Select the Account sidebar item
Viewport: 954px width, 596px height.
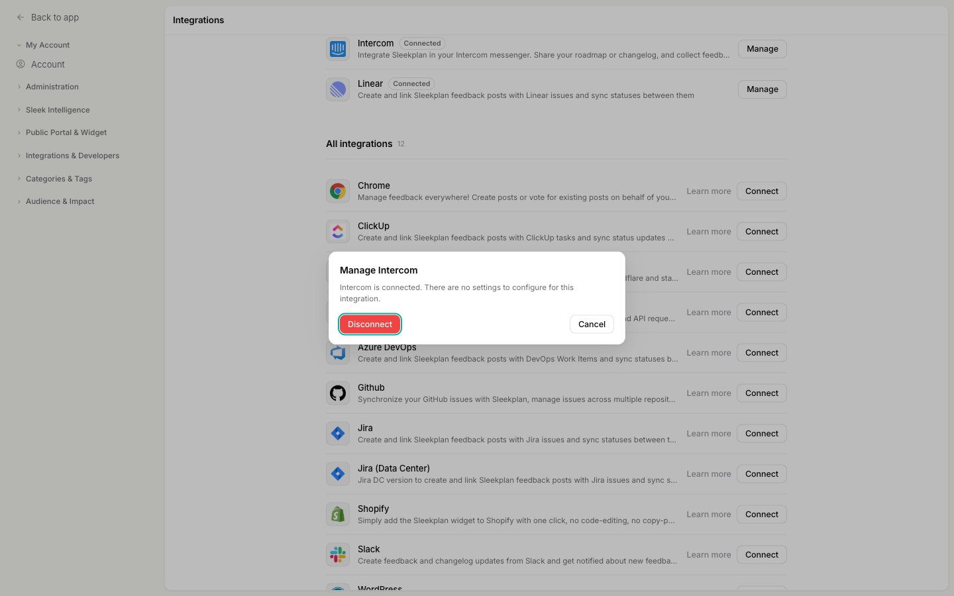pyautogui.click(x=48, y=64)
